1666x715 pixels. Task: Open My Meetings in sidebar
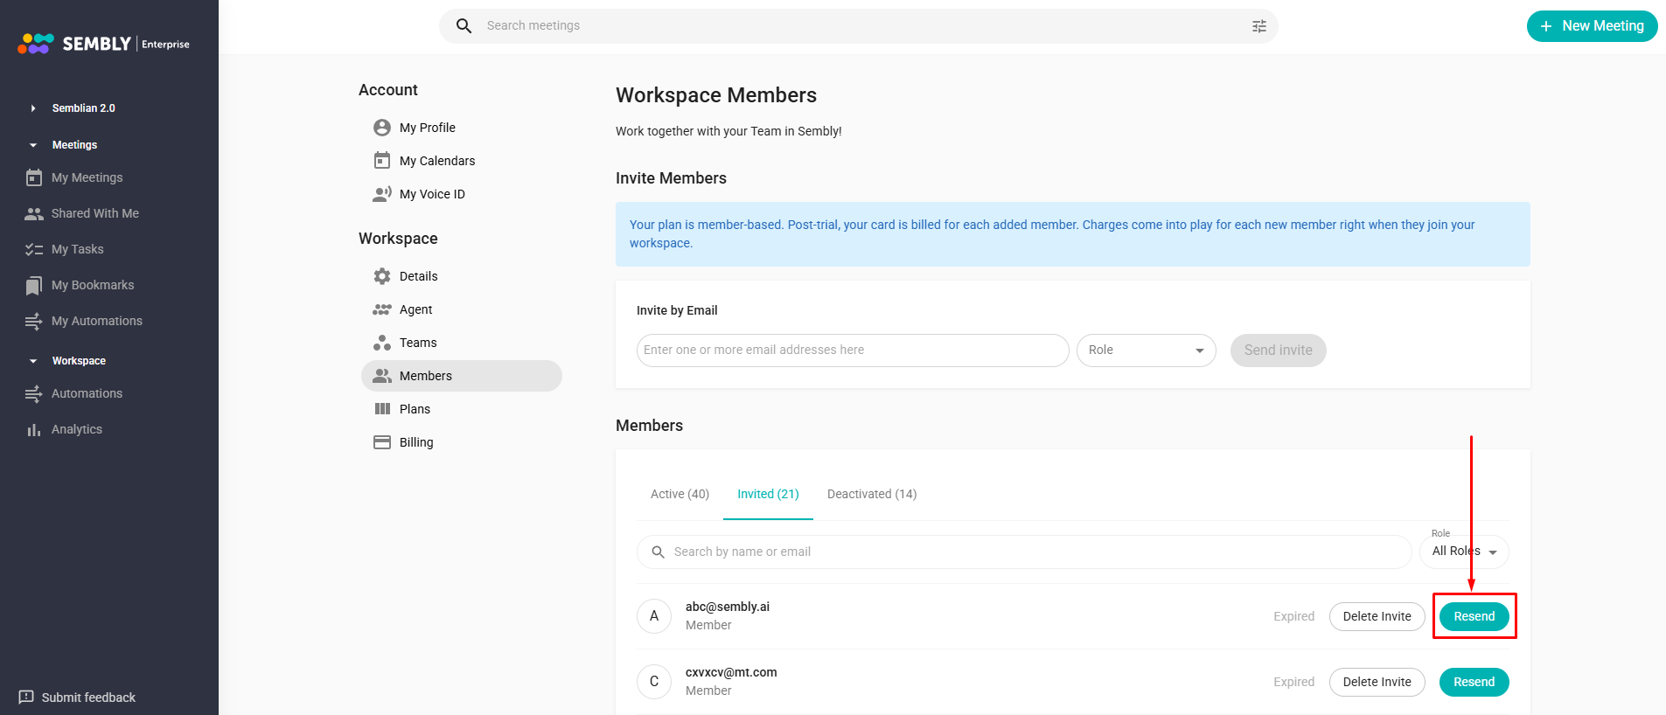87,177
